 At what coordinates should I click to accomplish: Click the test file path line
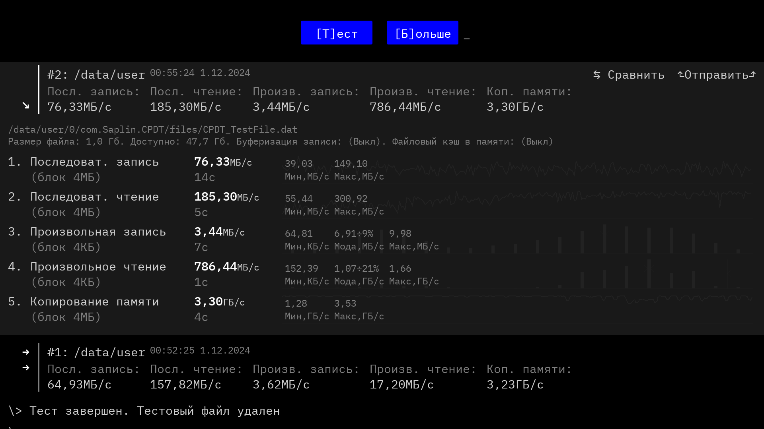pyautogui.click(x=153, y=130)
